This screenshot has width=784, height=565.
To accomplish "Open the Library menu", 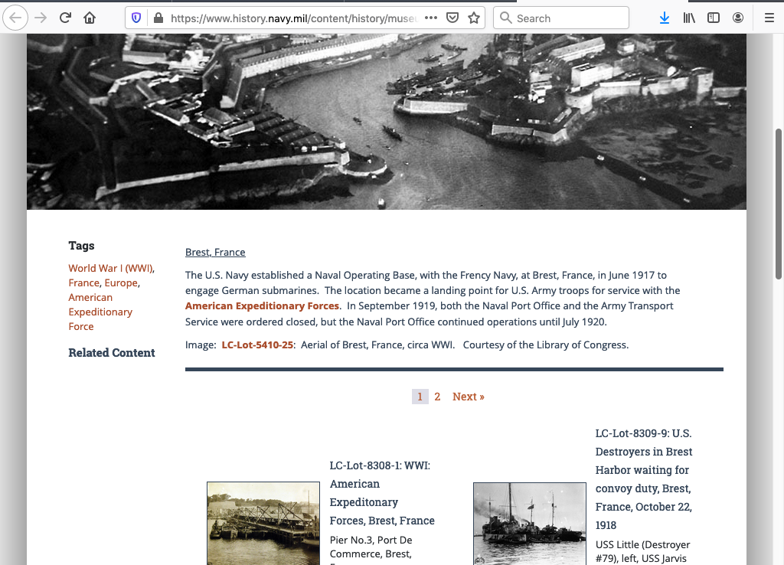I will [689, 18].
